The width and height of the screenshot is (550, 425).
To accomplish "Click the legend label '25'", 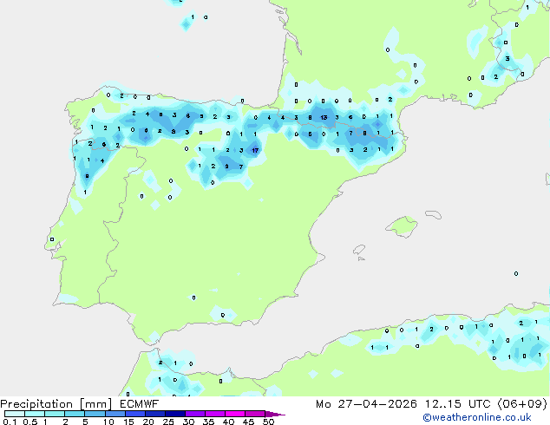I will pos(168,422).
